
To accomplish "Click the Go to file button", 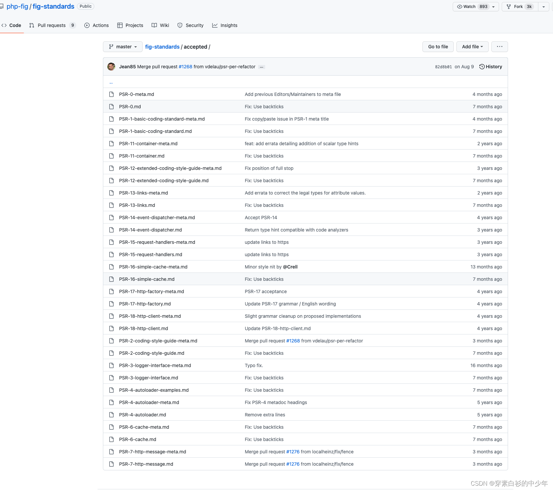I will pyautogui.click(x=438, y=47).
